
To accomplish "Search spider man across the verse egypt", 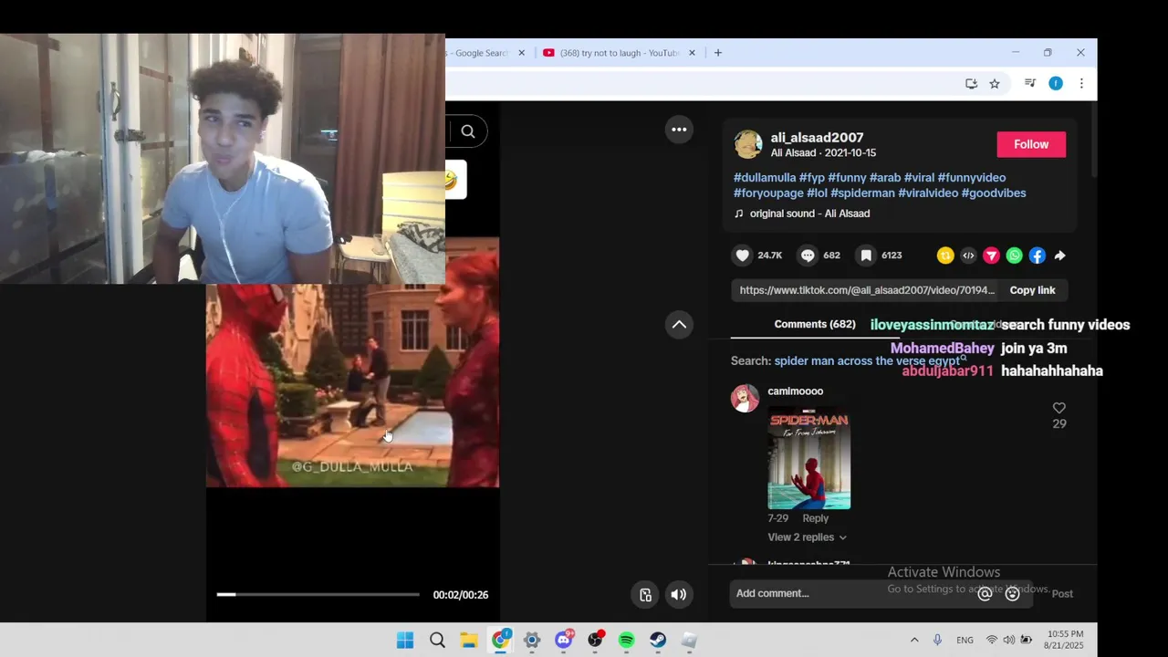I will tap(867, 361).
